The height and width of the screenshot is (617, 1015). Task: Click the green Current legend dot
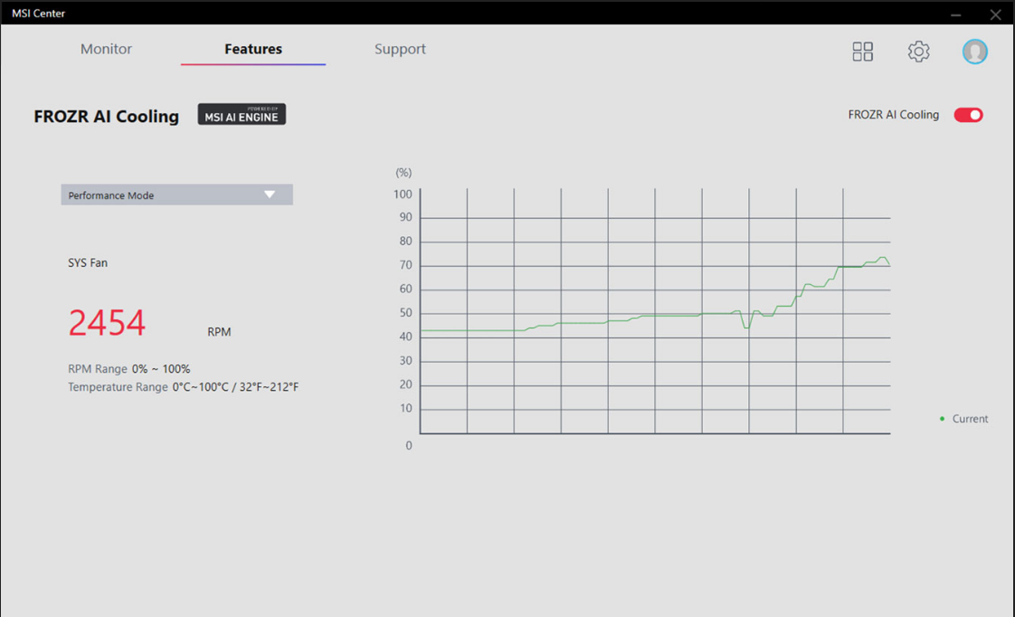[942, 419]
